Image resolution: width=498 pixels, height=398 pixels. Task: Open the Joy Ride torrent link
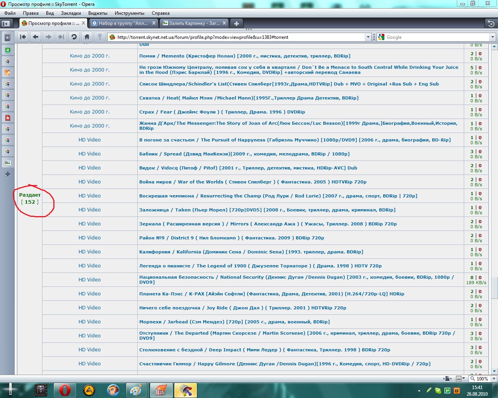pyautogui.click(x=243, y=308)
